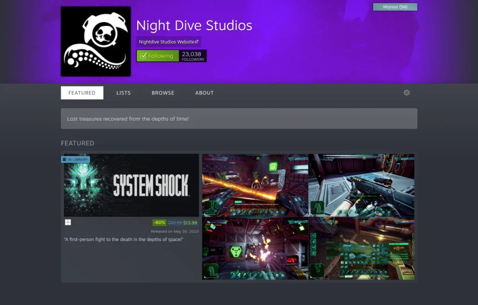Open the settings gear icon
This screenshot has width=478, height=305.
tap(407, 93)
